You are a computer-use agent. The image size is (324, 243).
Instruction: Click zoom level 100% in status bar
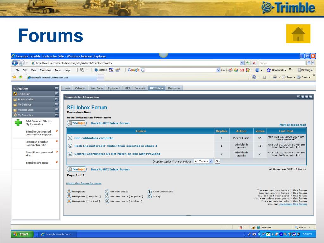[x=302, y=227]
